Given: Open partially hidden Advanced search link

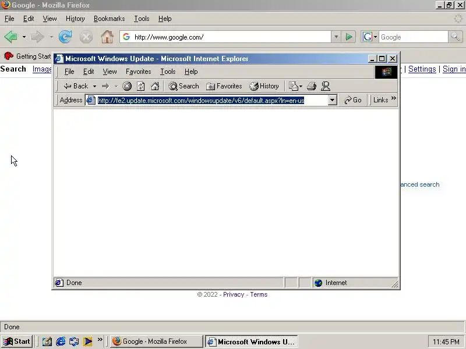Looking at the screenshot, I should (419, 184).
